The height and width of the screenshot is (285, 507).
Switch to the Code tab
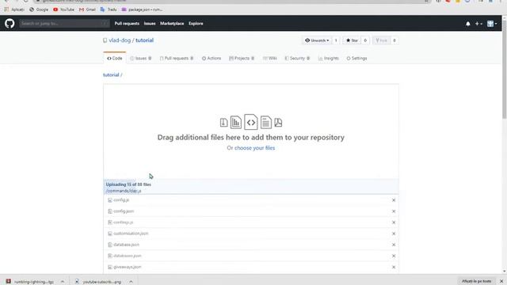pyautogui.click(x=115, y=58)
